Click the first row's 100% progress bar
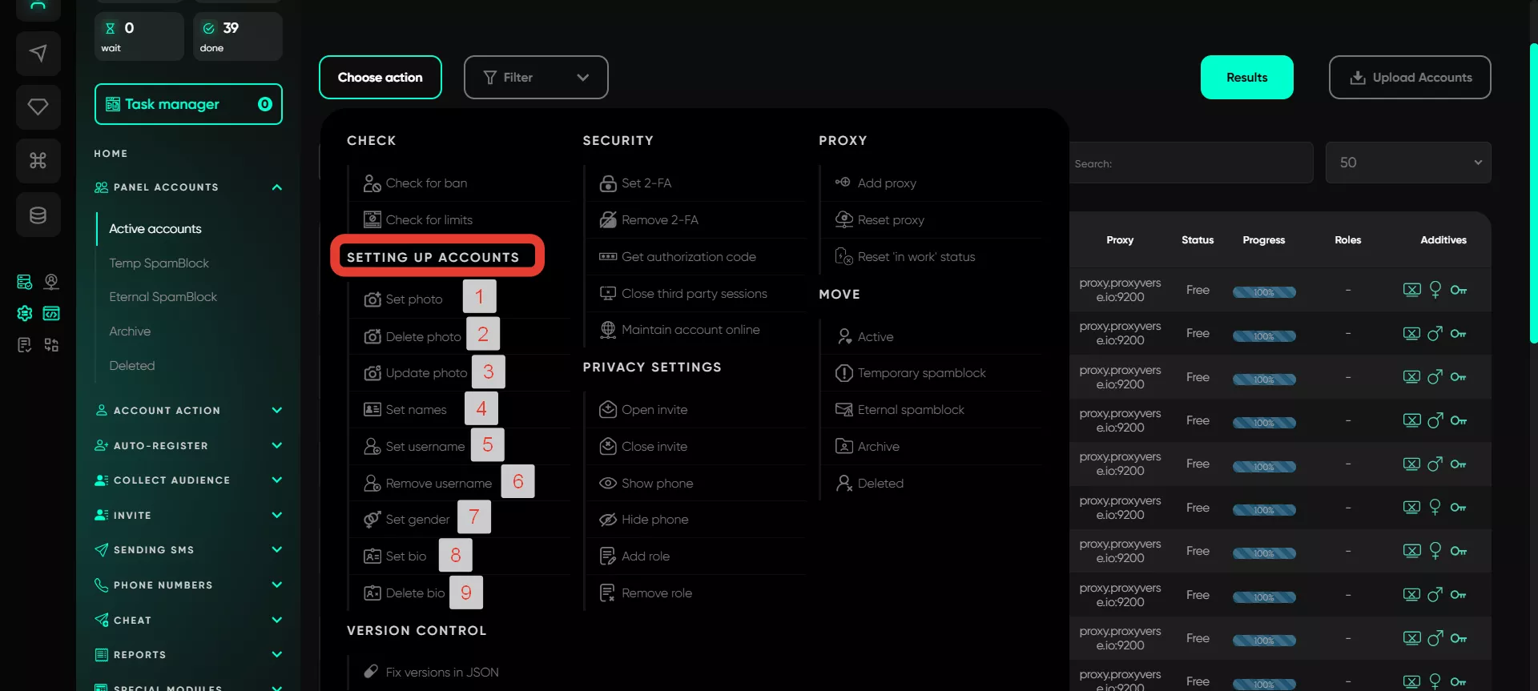The image size is (1538, 691). pos(1264,292)
